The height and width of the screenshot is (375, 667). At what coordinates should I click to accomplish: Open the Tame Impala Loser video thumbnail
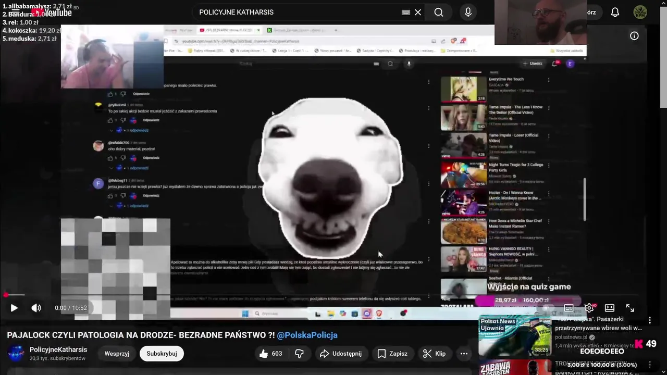[464, 145]
